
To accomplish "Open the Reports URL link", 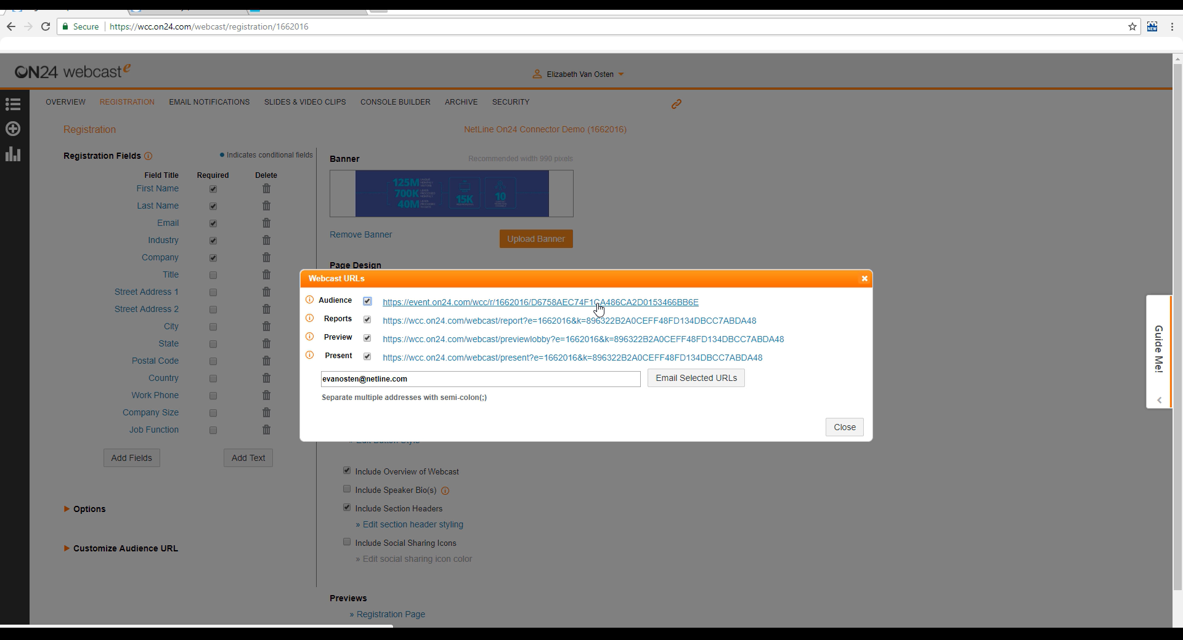I will pyautogui.click(x=569, y=321).
